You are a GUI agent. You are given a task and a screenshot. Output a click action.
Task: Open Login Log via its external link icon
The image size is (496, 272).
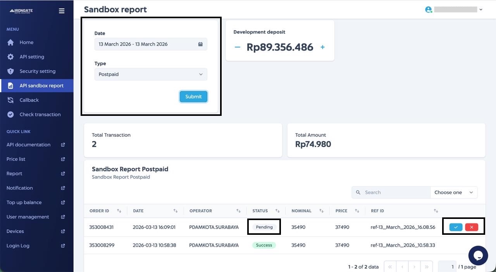coord(62,246)
